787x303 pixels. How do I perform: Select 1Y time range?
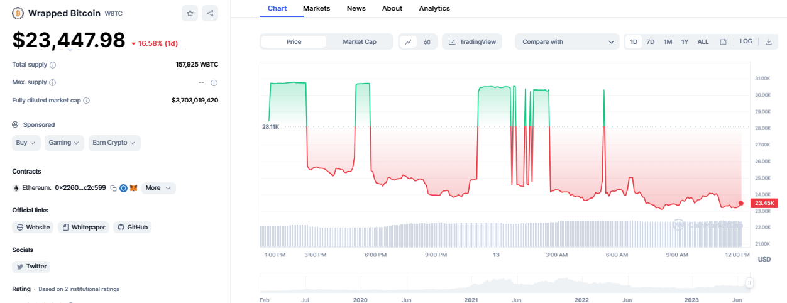(685, 42)
